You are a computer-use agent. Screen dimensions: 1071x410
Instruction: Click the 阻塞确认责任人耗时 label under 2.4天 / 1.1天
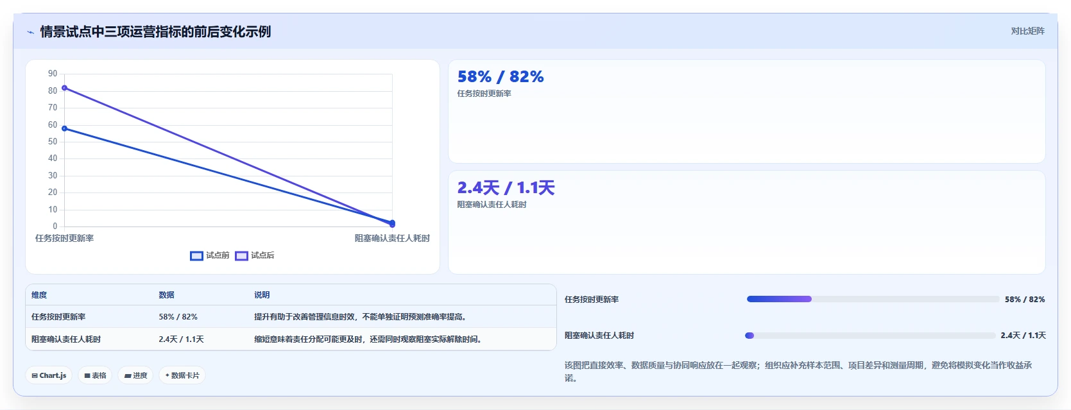(492, 205)
